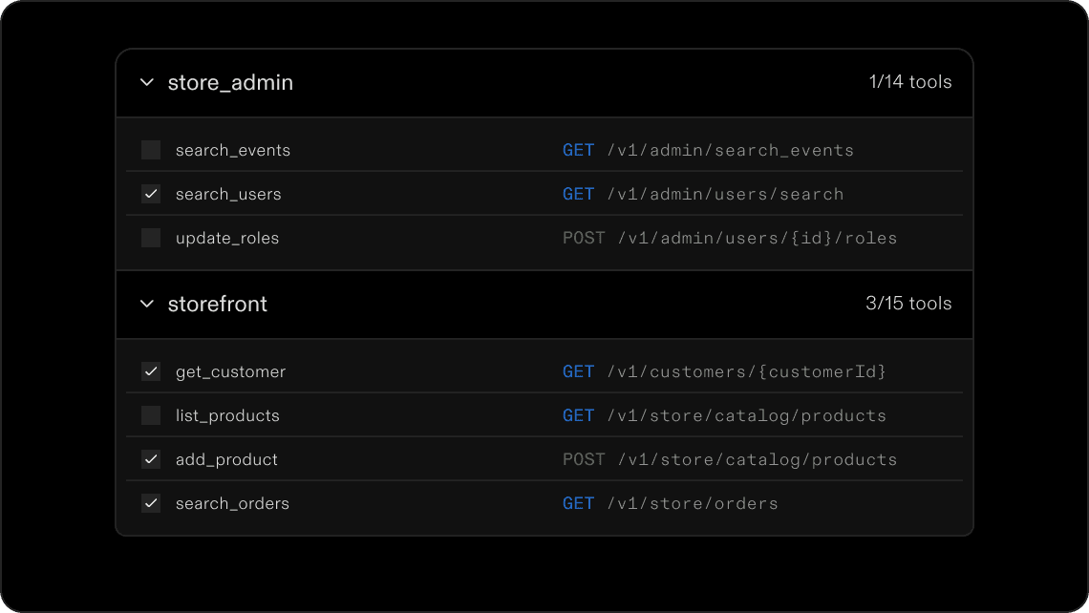The image size is (1089, 613).
Task: Uncheck the search_orders checkbox
Action: tap(151, 503)
